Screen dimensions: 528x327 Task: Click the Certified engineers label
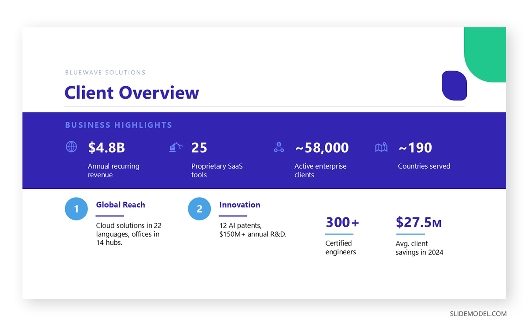point(341,247)
